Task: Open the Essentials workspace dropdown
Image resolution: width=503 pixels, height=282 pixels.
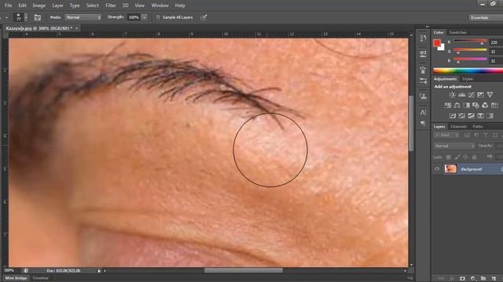Action: coord(486,17)
